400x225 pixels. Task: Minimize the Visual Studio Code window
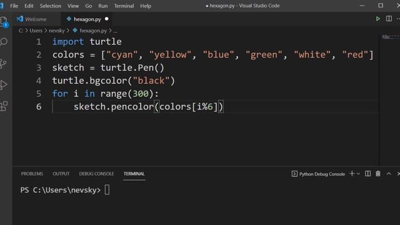[362, 6]
